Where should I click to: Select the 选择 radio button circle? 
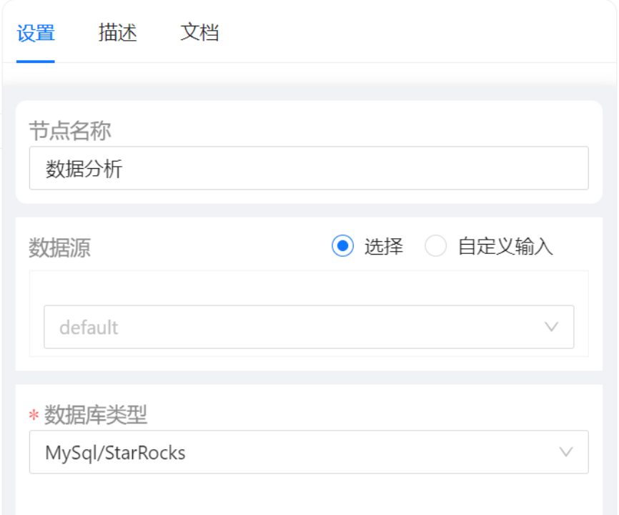pos(342,246)
